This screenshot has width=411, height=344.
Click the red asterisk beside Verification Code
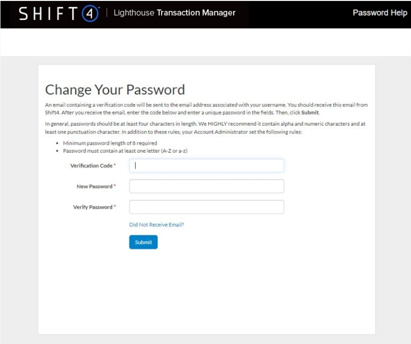(x=115, y=165)
